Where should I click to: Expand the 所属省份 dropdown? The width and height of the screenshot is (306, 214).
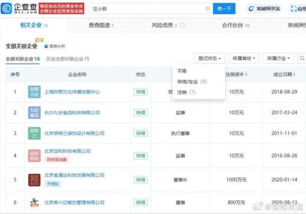(x=243, y=58)
